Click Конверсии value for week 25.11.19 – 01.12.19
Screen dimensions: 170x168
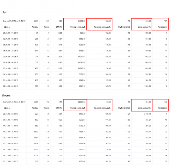[166, 138]
